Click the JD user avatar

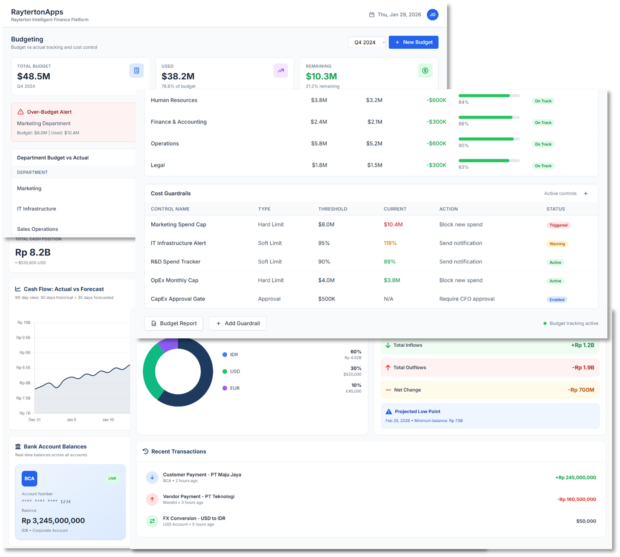(432, 15)
